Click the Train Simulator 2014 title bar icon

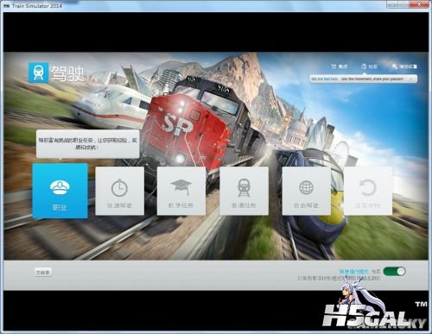pos(6,5)
